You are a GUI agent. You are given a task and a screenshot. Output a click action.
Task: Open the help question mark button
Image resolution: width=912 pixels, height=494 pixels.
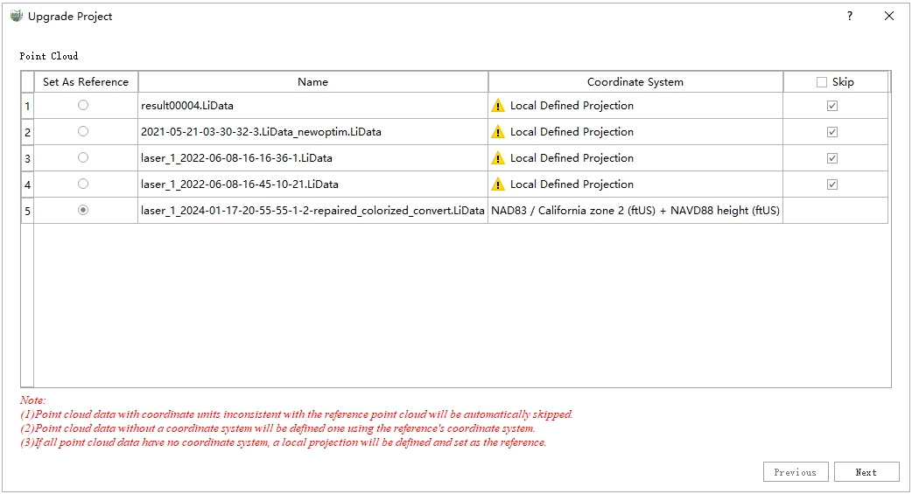[850, 17]
